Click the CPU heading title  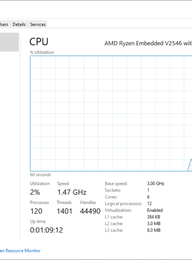(39, 42)
